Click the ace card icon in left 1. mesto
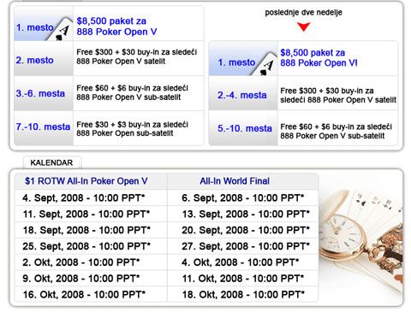 point(61,29)
